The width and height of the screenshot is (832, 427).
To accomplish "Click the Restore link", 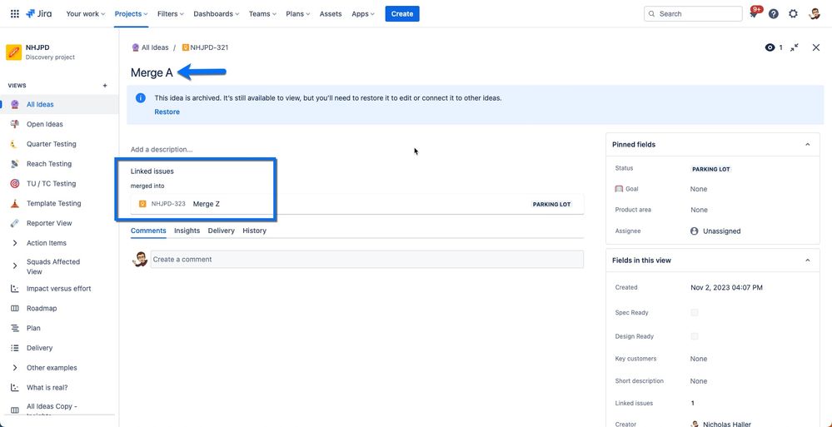I will pos(167,112).
